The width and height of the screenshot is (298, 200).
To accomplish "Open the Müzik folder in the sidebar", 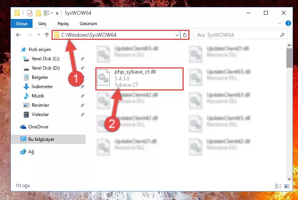I will (x=38, y=96).
